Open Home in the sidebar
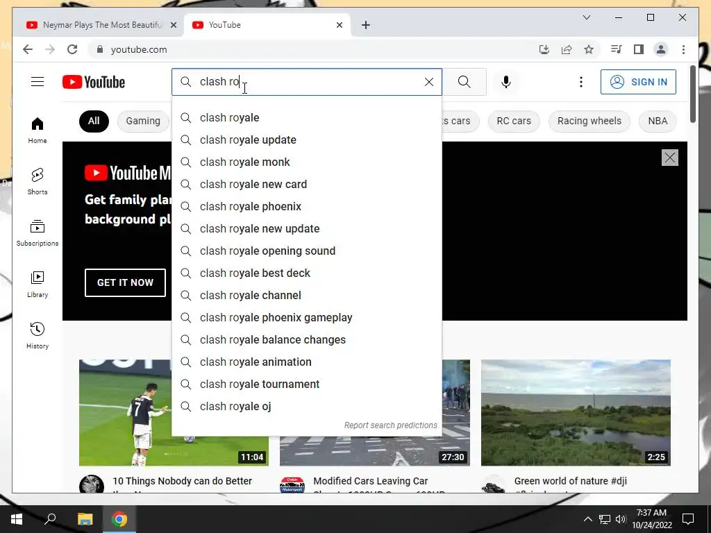Image resolution: width=711 pixels, height=533 pixels. pos(37,130)
